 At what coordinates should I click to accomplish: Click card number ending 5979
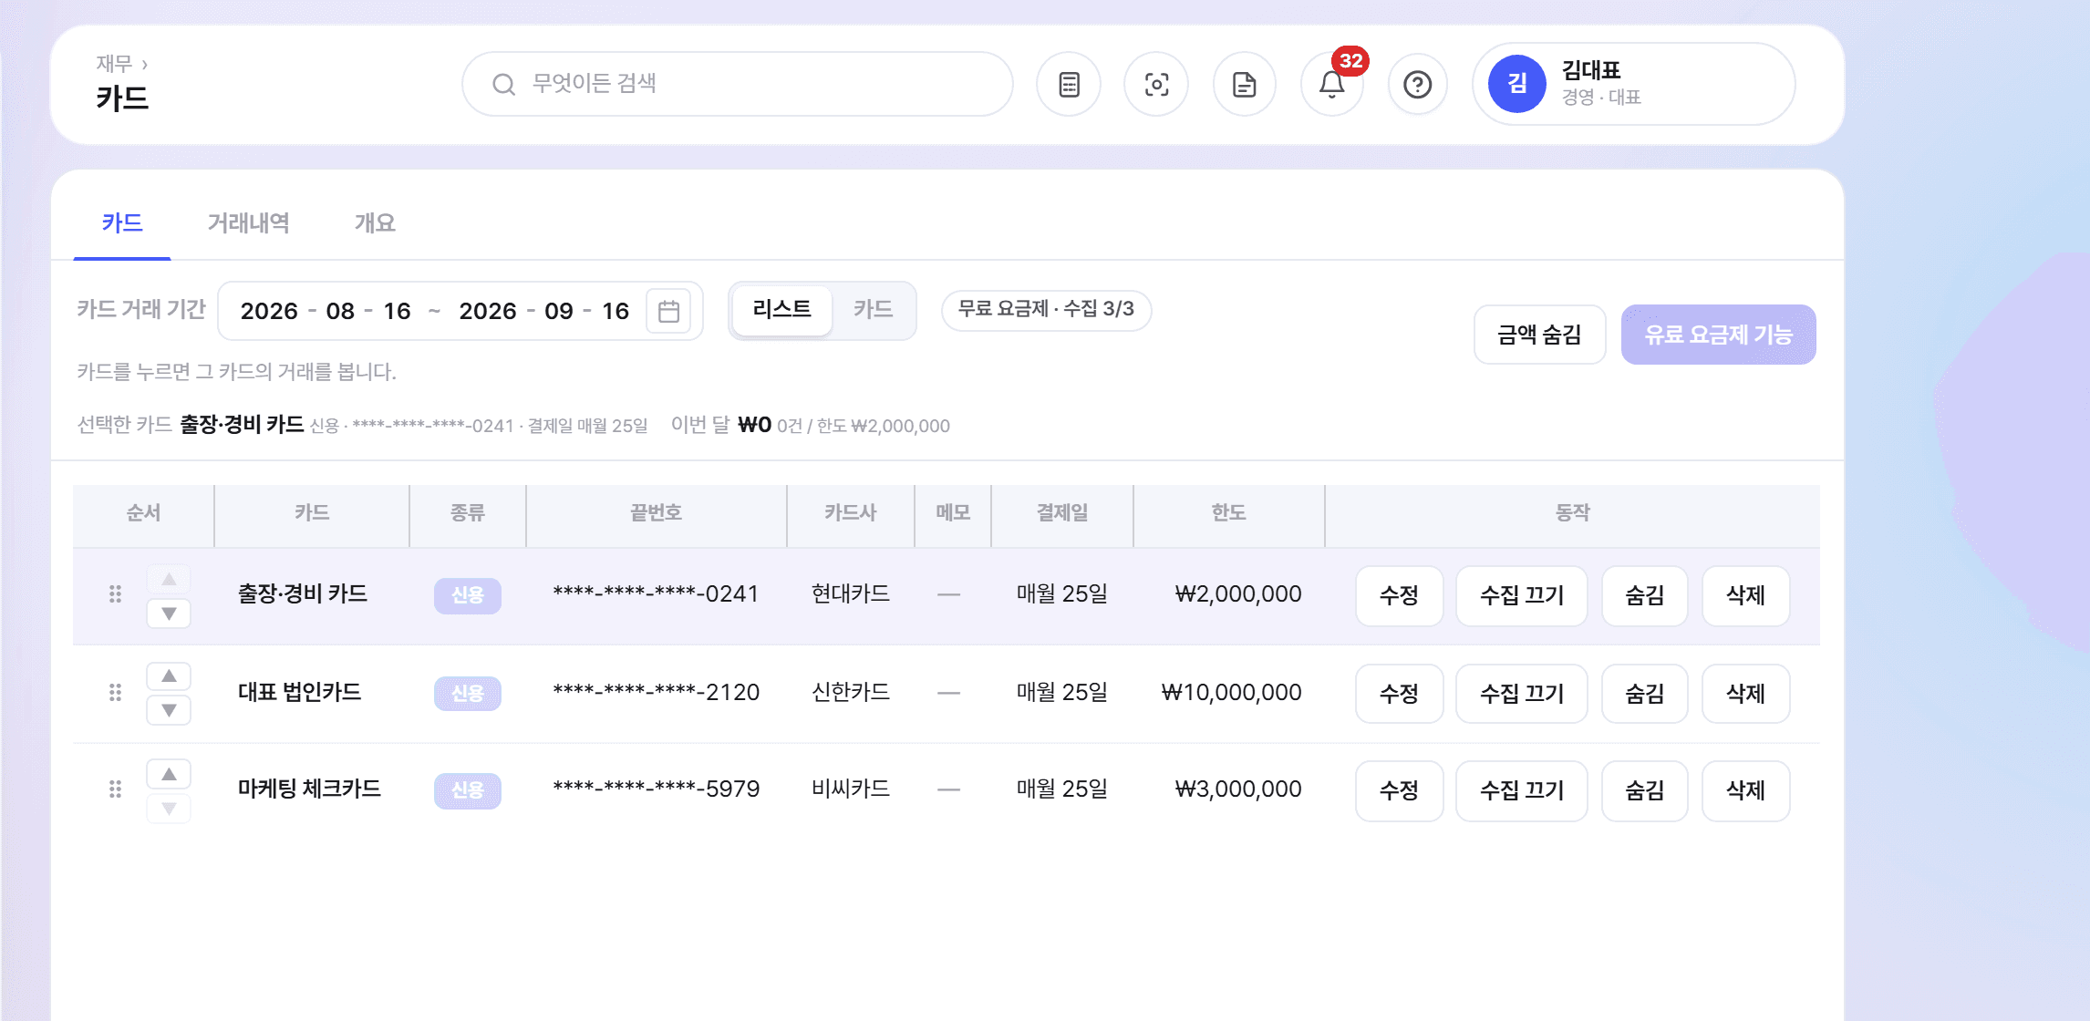(x=656, y=789)
